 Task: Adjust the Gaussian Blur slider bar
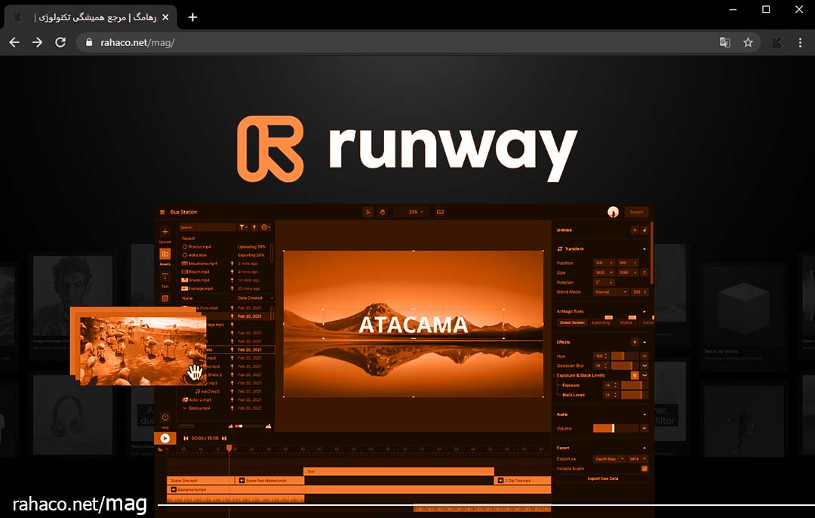624,365
